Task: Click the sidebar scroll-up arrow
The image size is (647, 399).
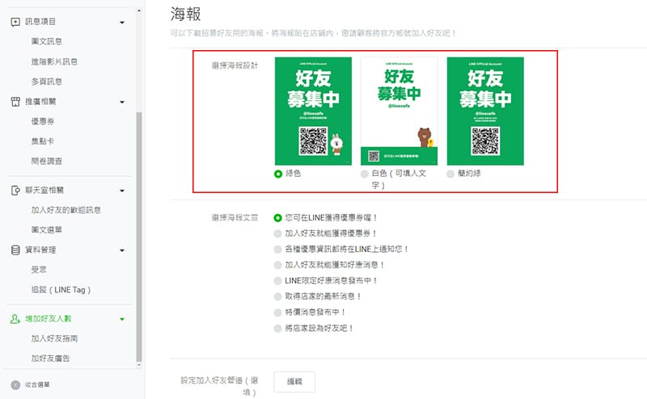Action: 139,10
